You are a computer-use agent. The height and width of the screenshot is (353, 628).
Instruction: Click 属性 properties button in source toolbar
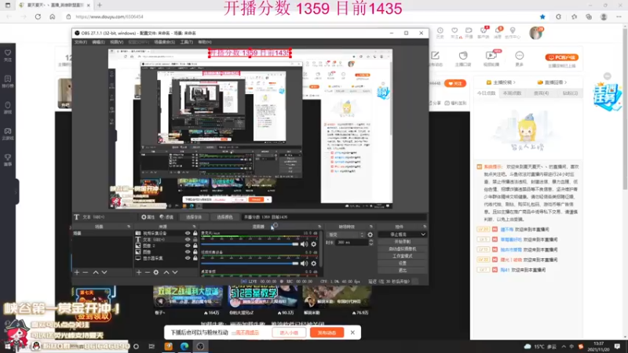point(148,217)
